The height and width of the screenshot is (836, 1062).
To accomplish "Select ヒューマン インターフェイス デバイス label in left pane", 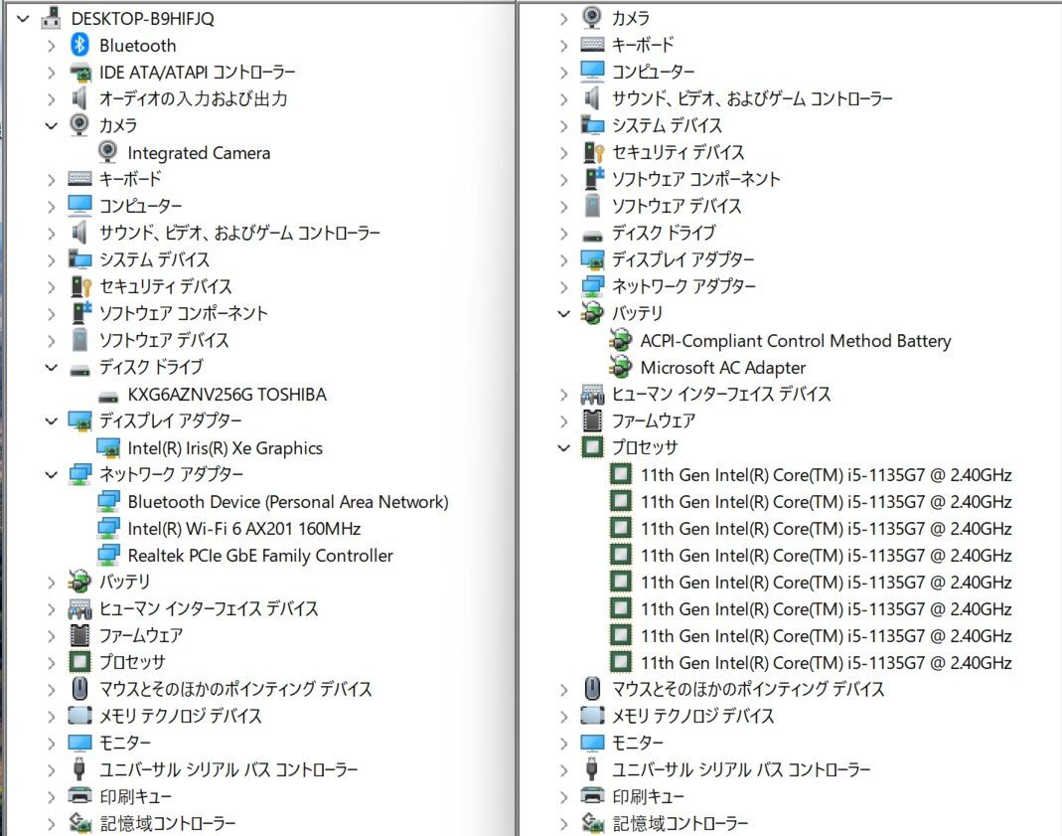I will click(209, 608).
